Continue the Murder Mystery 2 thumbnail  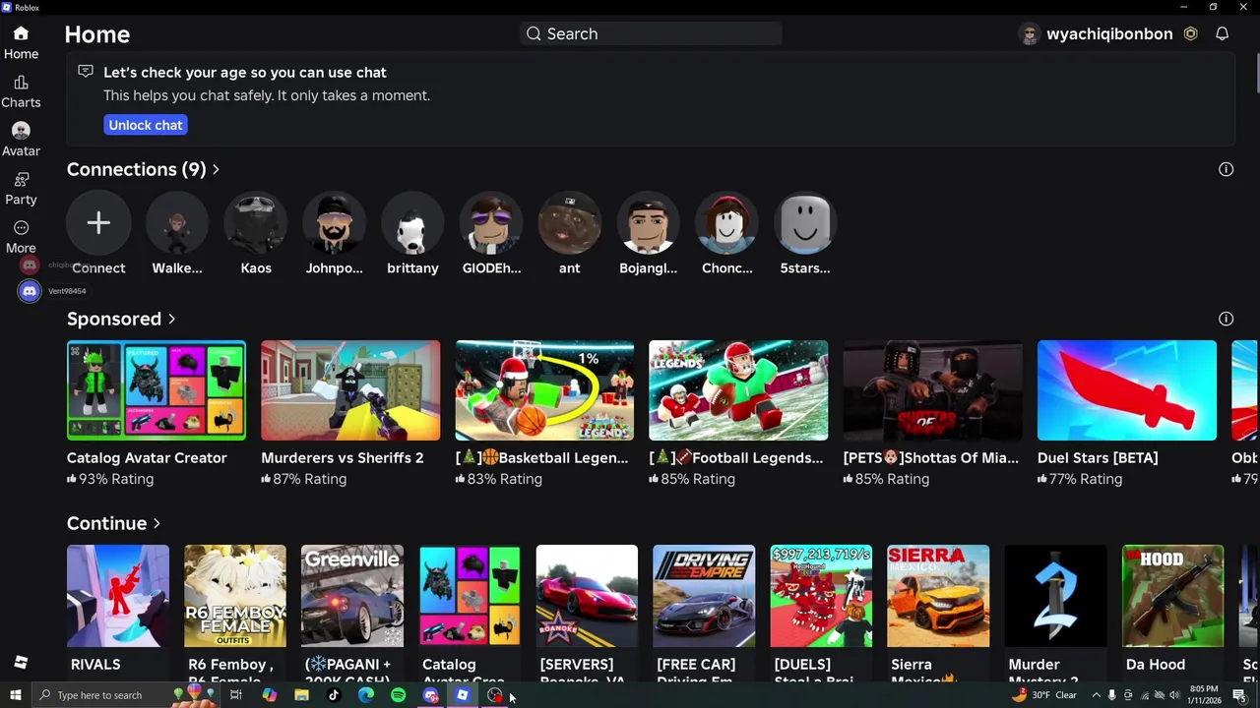pos(1055,596)
